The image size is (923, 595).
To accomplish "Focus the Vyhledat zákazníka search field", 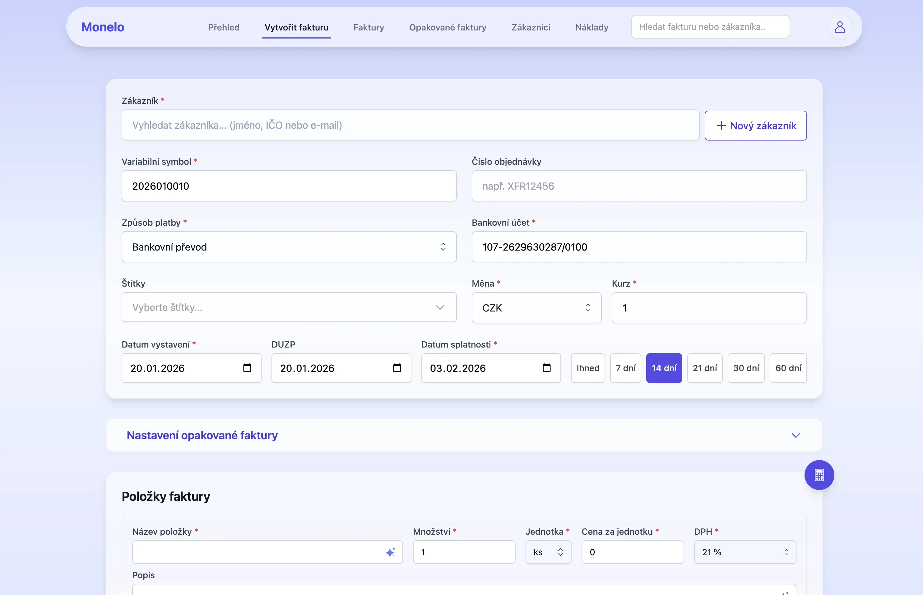I will coord(410,125).
